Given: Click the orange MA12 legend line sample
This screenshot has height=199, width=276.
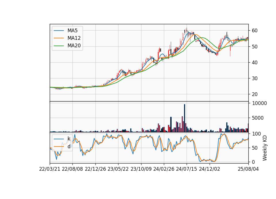Looking at the screenshot, I should [x=59, y=38].
